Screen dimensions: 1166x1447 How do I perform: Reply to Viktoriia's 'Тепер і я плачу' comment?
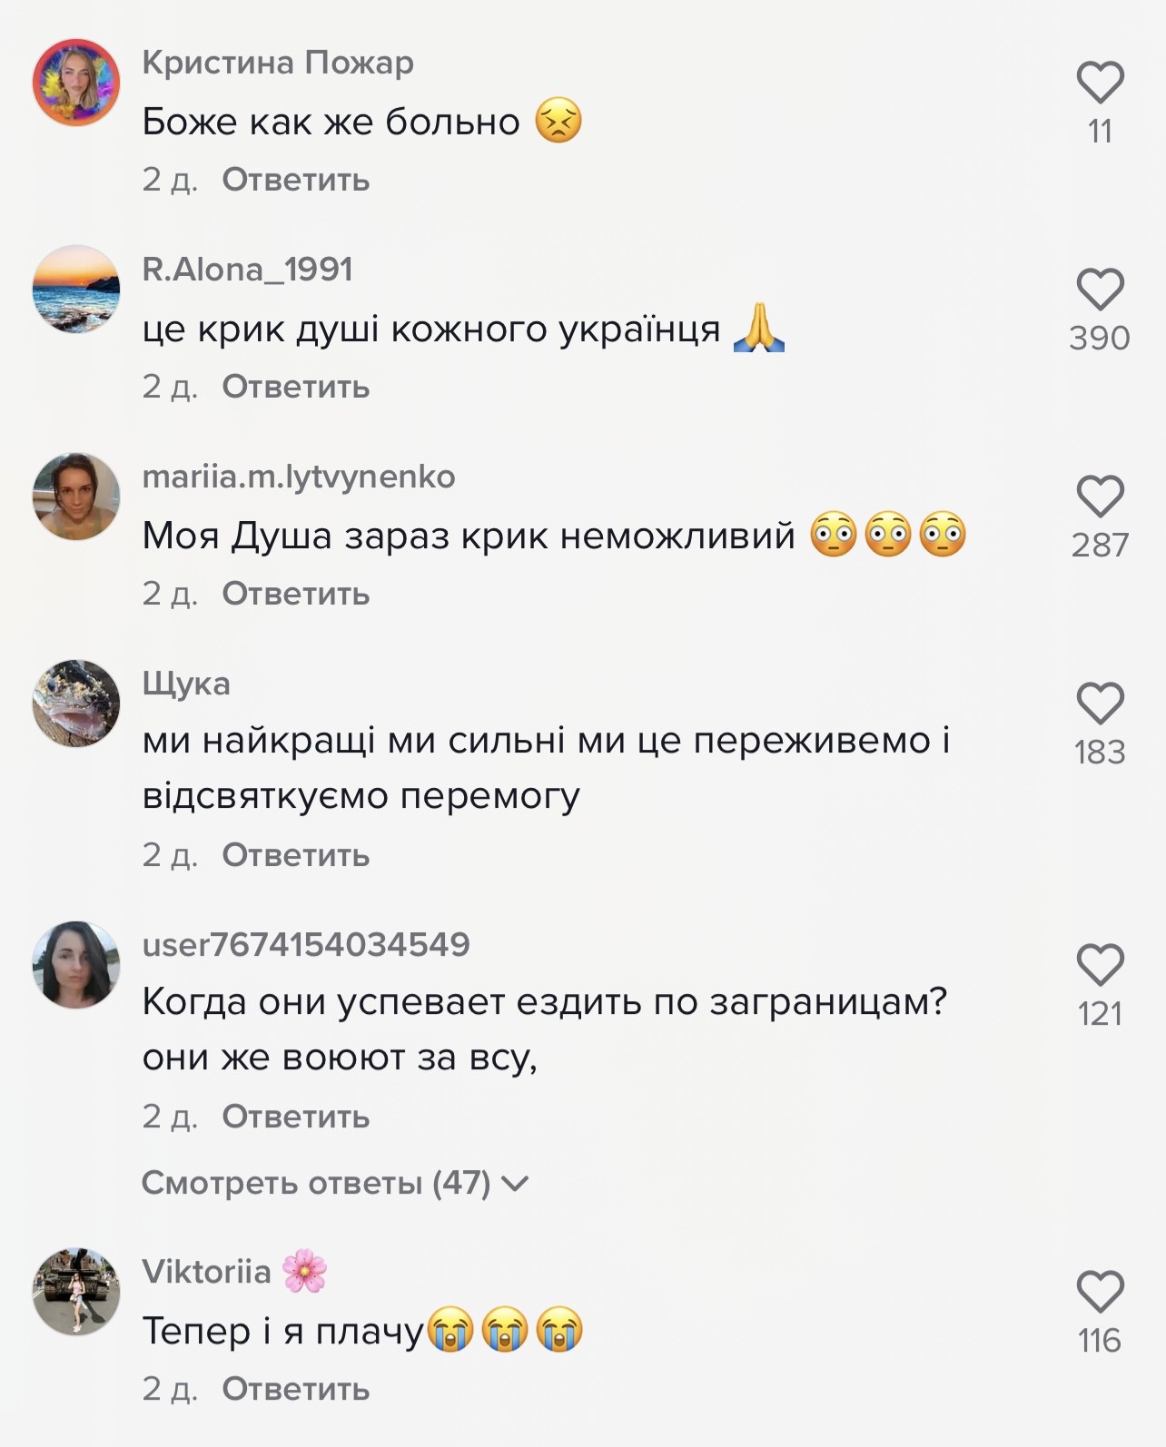296,1389
